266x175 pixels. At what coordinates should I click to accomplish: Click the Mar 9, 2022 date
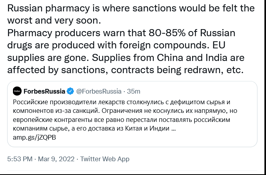(57, 159)
